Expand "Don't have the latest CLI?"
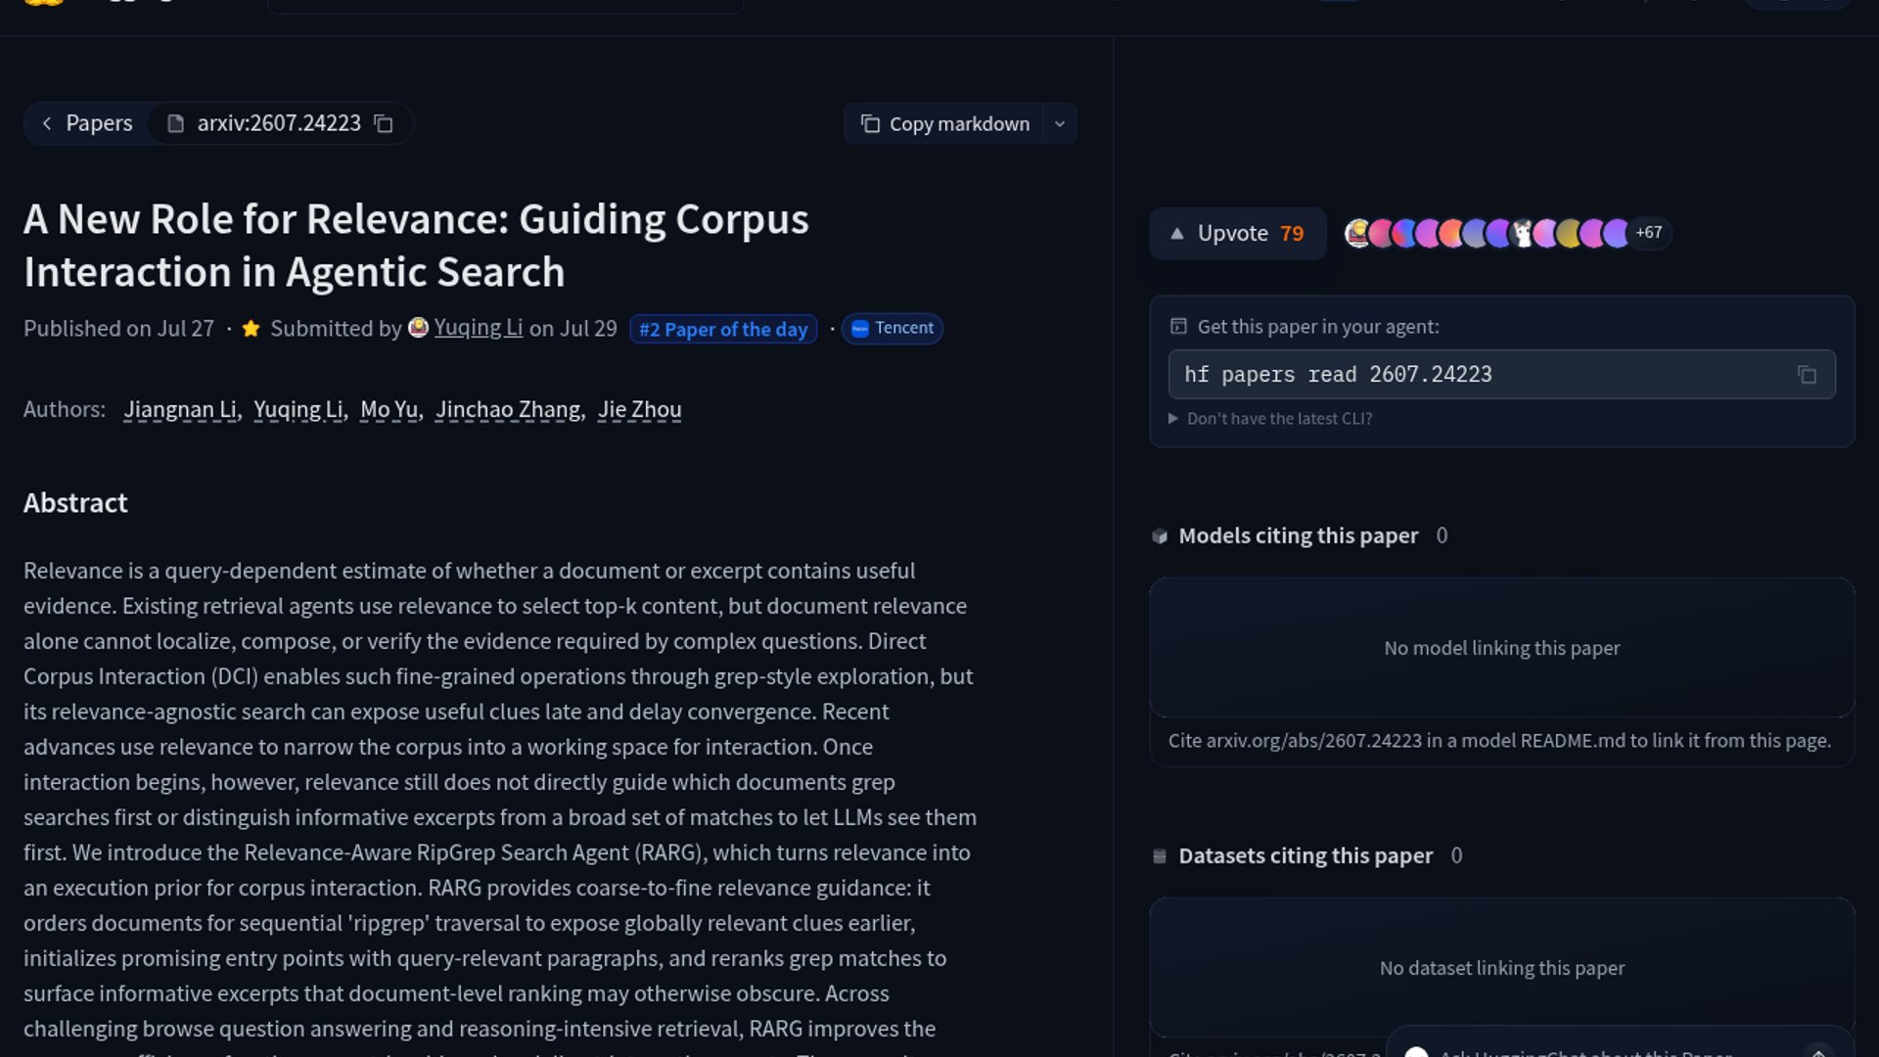 1270,419
